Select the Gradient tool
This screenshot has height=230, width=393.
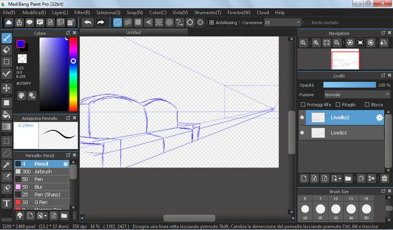pyautogui.click(x=7, y=127)
